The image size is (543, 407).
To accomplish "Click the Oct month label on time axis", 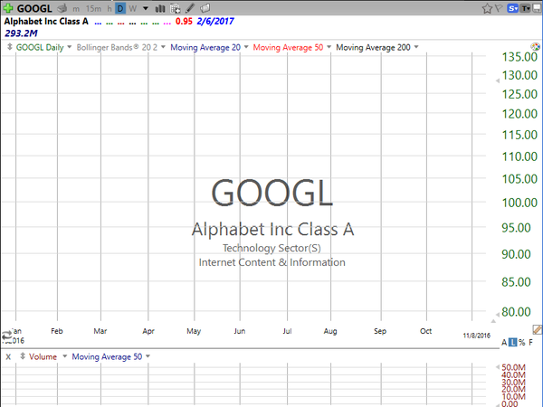I will [x=425, y=331].
